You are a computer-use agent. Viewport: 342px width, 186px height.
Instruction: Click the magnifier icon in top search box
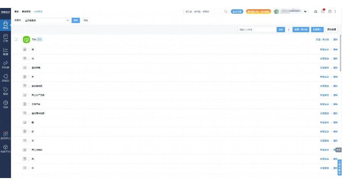click(226, 11)
